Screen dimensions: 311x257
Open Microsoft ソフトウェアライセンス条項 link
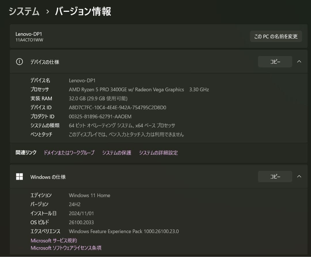click(66, 247)
